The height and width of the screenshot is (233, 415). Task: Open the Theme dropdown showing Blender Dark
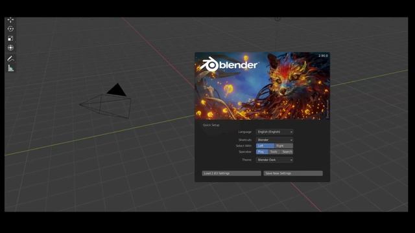coord(274,160)
